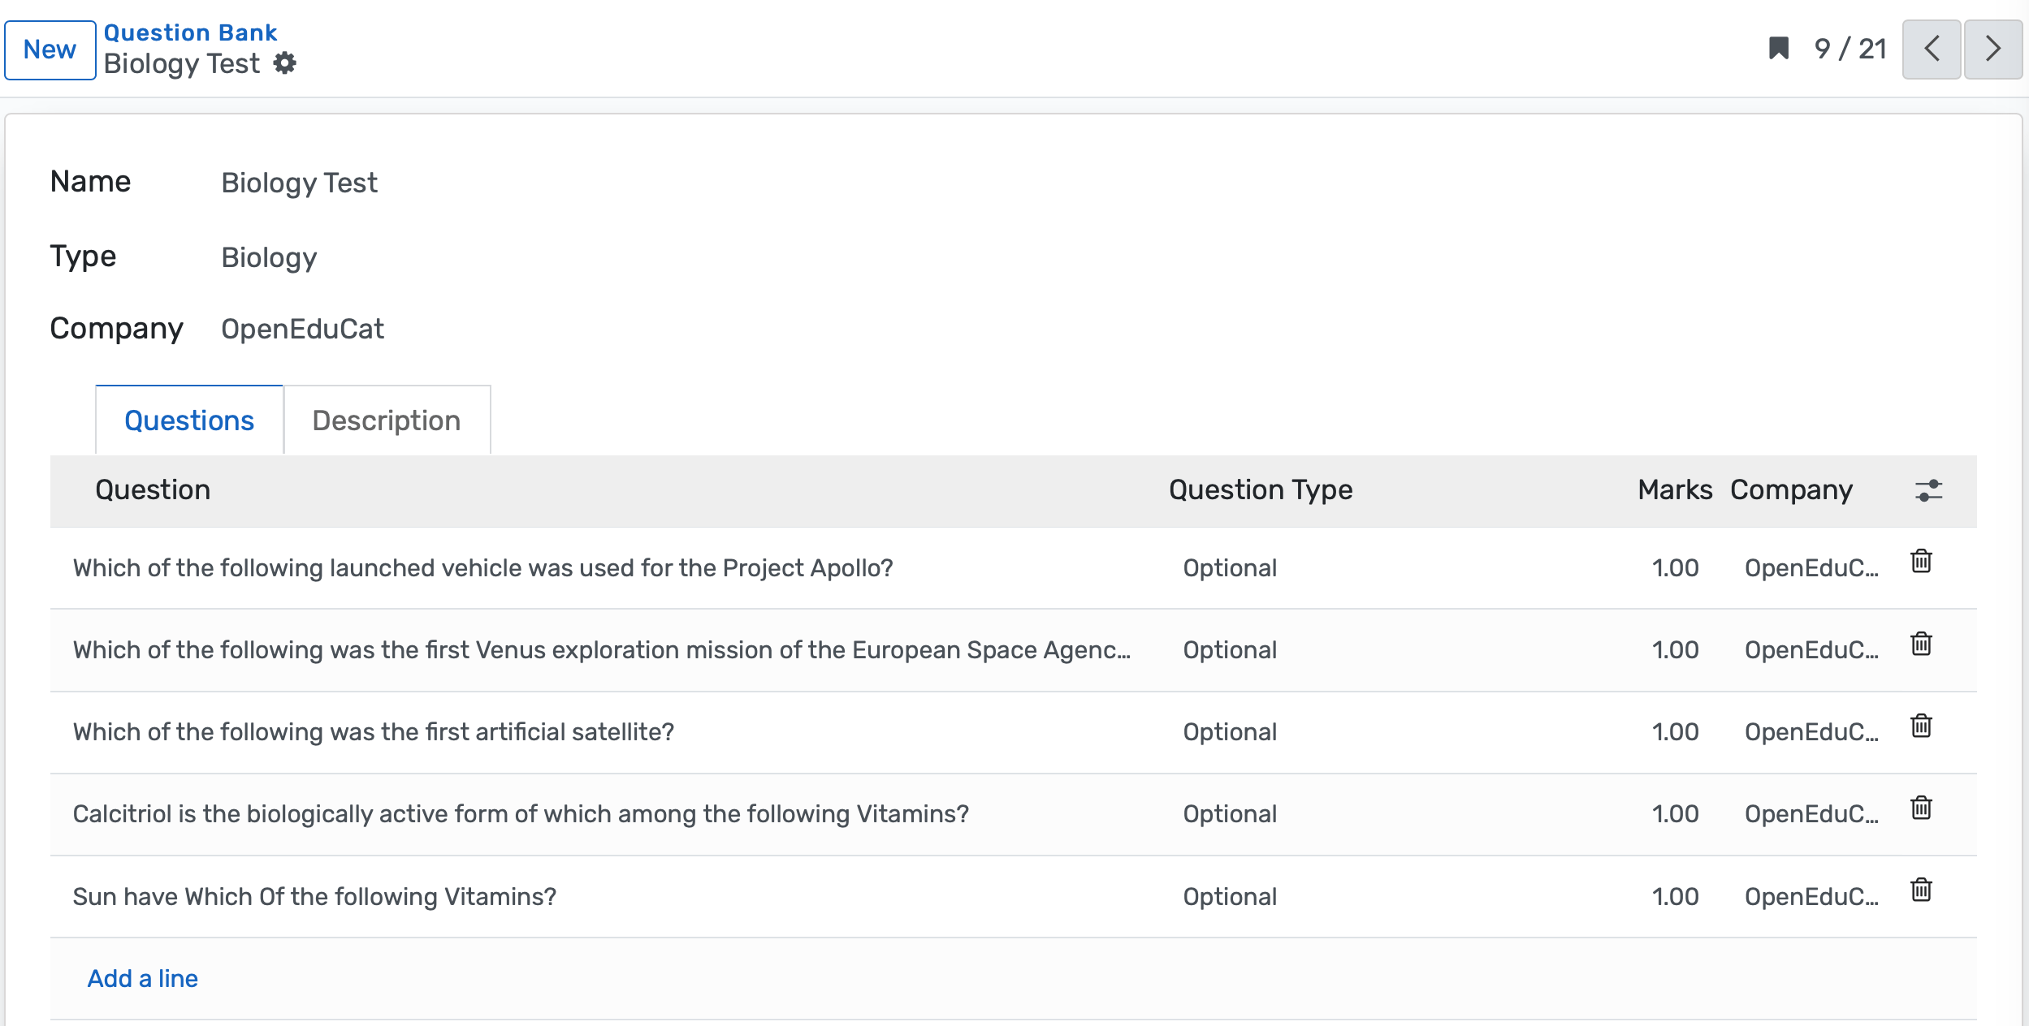Navigate to the next record with the chevron
2029x1026 pixels.
[1992, 50]
